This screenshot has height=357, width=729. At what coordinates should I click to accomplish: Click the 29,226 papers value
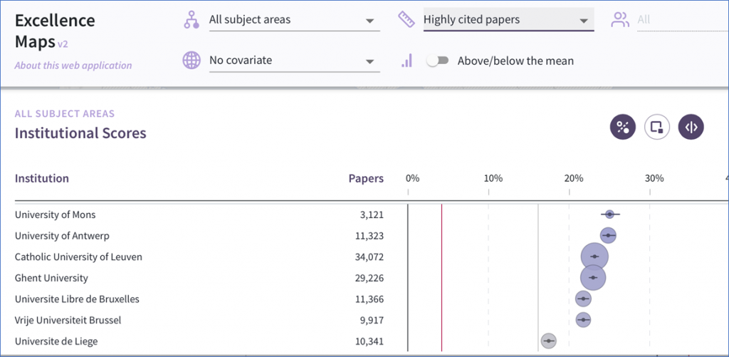tap(369, 279)
